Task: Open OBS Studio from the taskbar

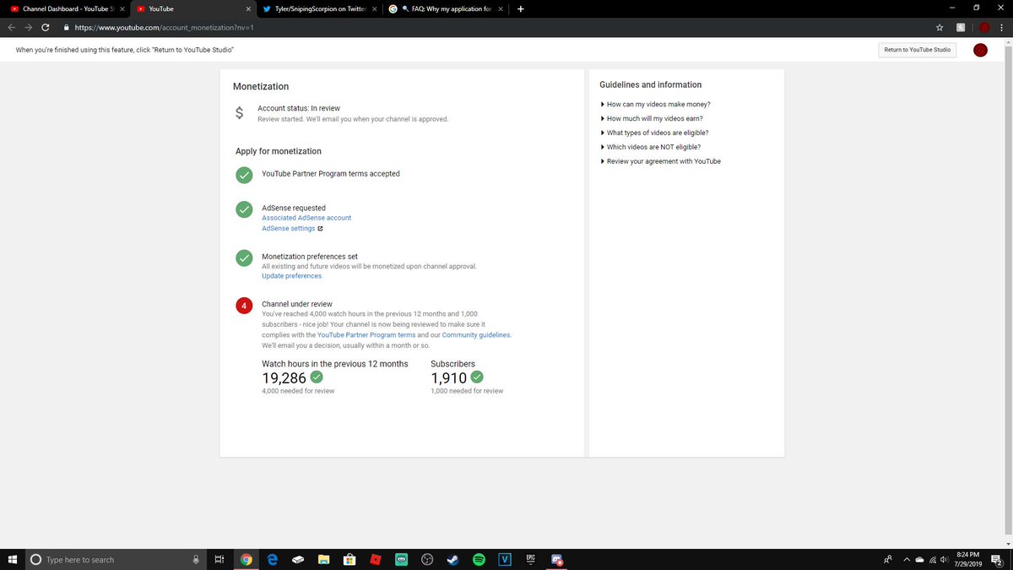Action: pyautogui.click(x=427, y=559)
